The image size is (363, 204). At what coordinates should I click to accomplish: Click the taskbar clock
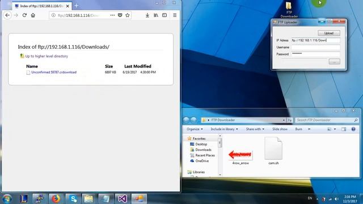pyautogui.click(x=350, y=199)
